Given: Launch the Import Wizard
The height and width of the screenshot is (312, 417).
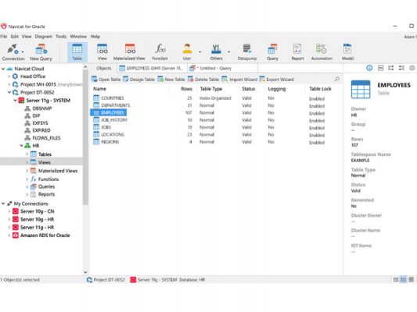Looking at the screenshot, I should [x=239, y=80].
